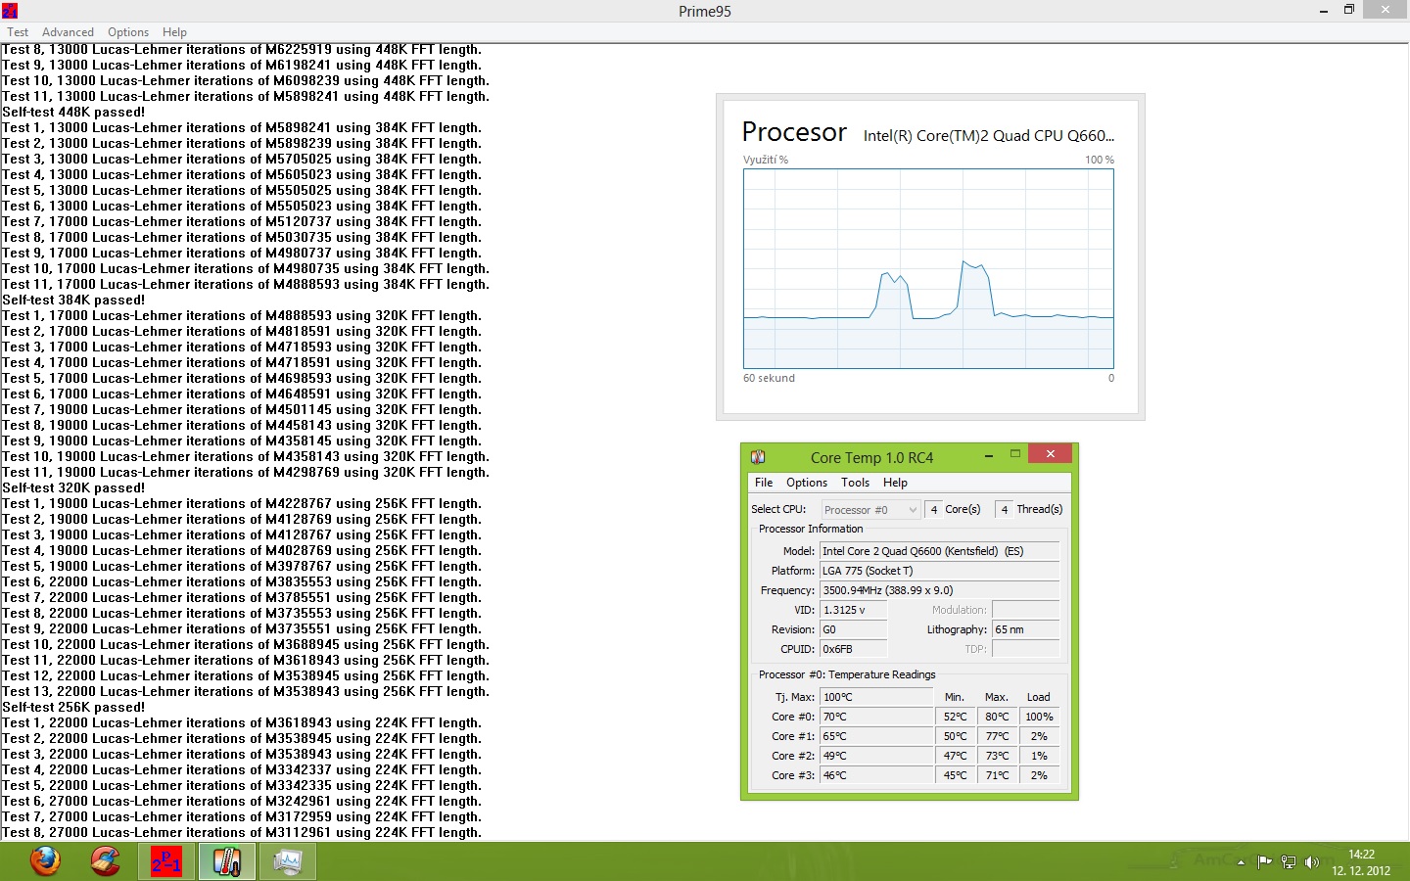Open Prime95 Advanced menu
Viewport: 1410px width, 881px height.
click(68, 32)
